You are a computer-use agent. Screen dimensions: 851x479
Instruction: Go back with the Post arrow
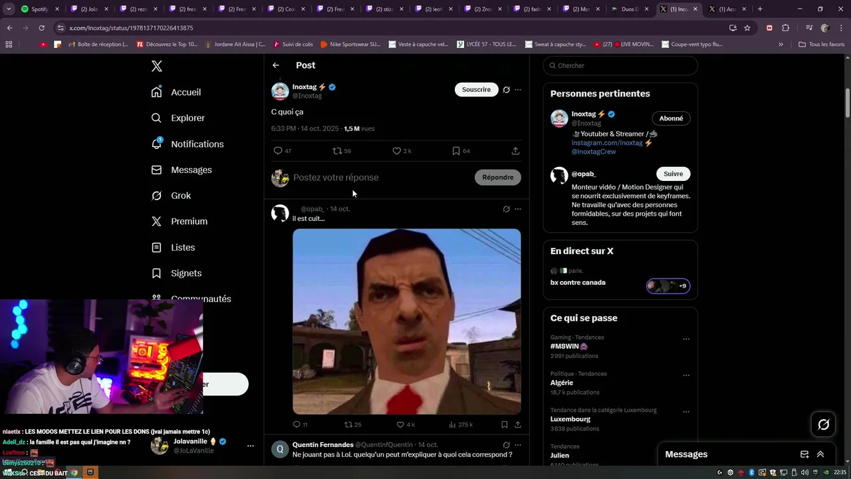[276, 65]
